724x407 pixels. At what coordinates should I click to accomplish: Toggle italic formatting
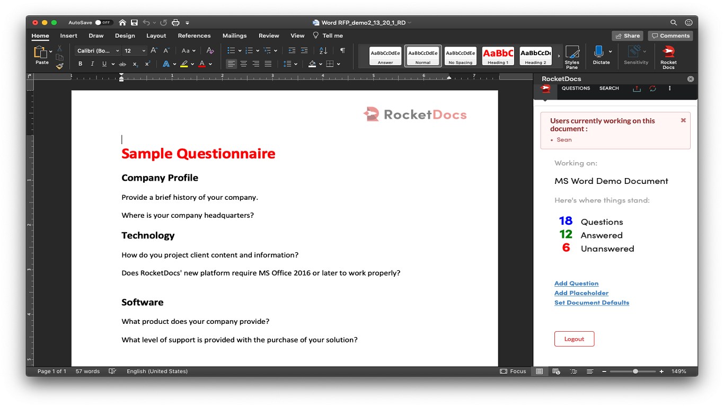92,64
